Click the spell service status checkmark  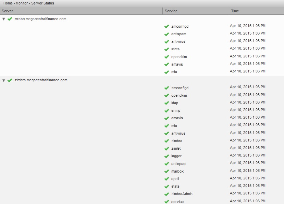click(166, 179)
